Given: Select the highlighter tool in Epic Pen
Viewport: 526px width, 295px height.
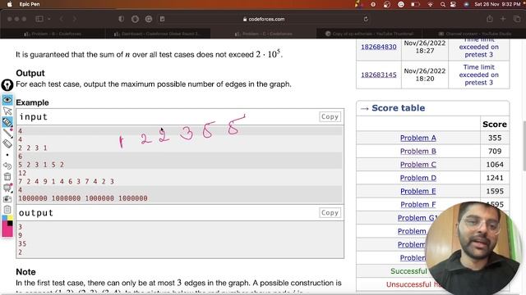Looking at the screenshot, I should pyautogui.click(x=7, y=122).
